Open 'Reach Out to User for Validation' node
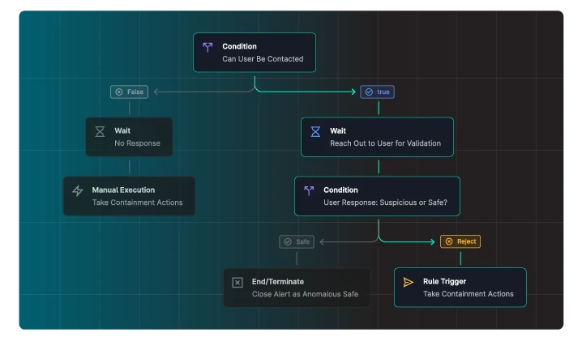The width and height of the screenshot is (582, 341). pyautogui.click(x=377, y=137)
